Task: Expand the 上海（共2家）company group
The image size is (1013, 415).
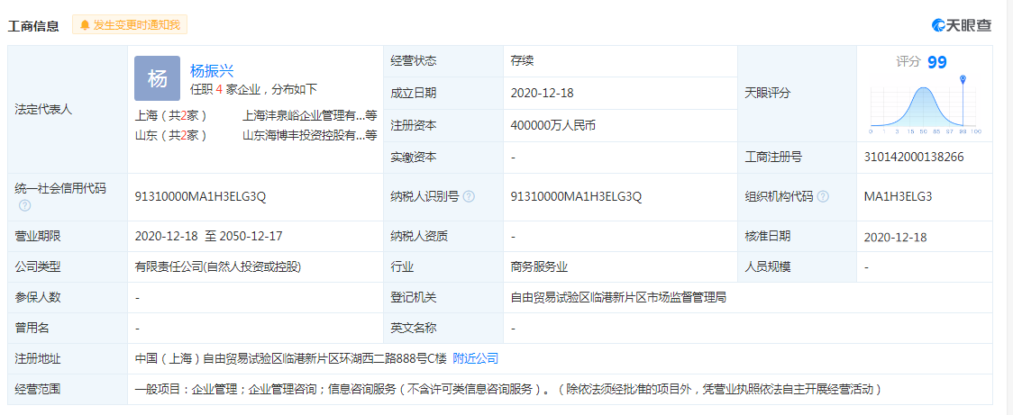Action: [170, 115]
